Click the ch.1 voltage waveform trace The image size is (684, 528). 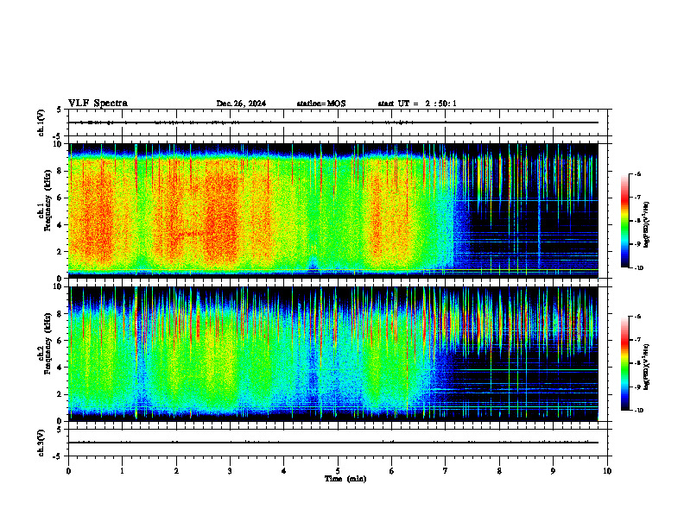pyautogui.click(x=332, y=123)
